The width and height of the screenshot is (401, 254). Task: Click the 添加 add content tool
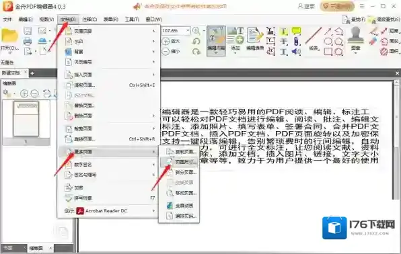pyautogui.click(x=235, y=39)
